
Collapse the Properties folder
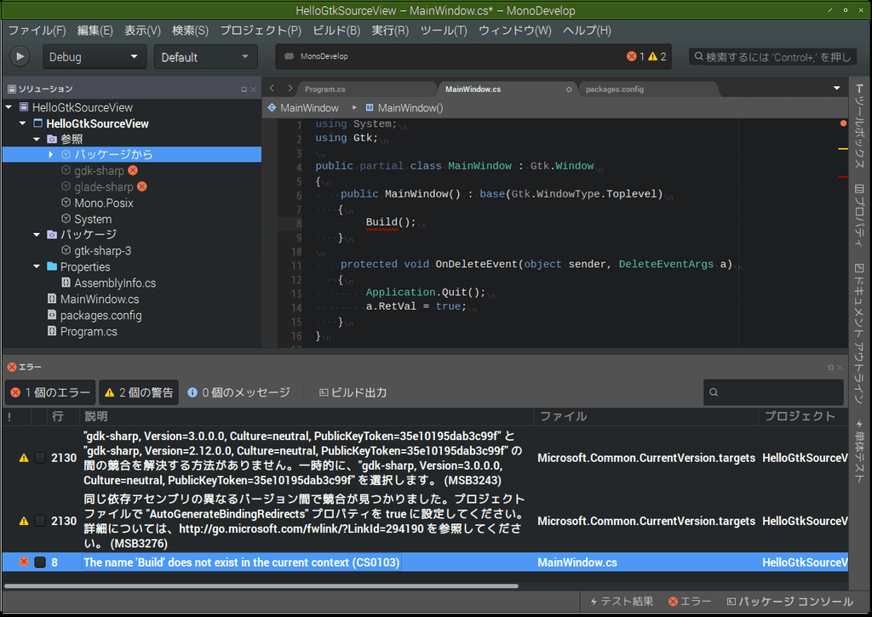[x=37, y=267]
